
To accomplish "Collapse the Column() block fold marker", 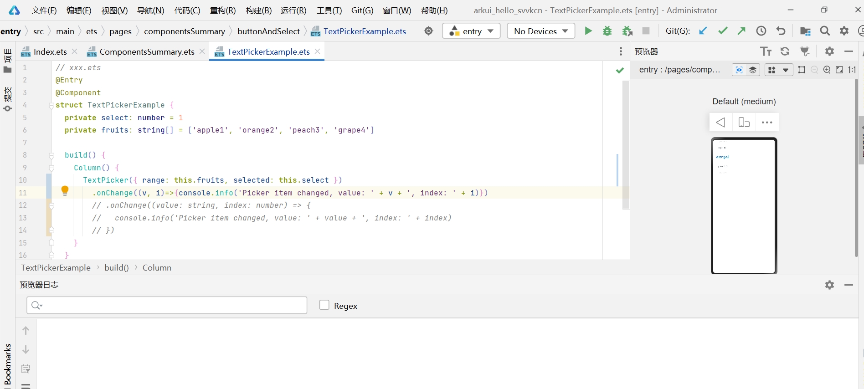I will [51, 168].
